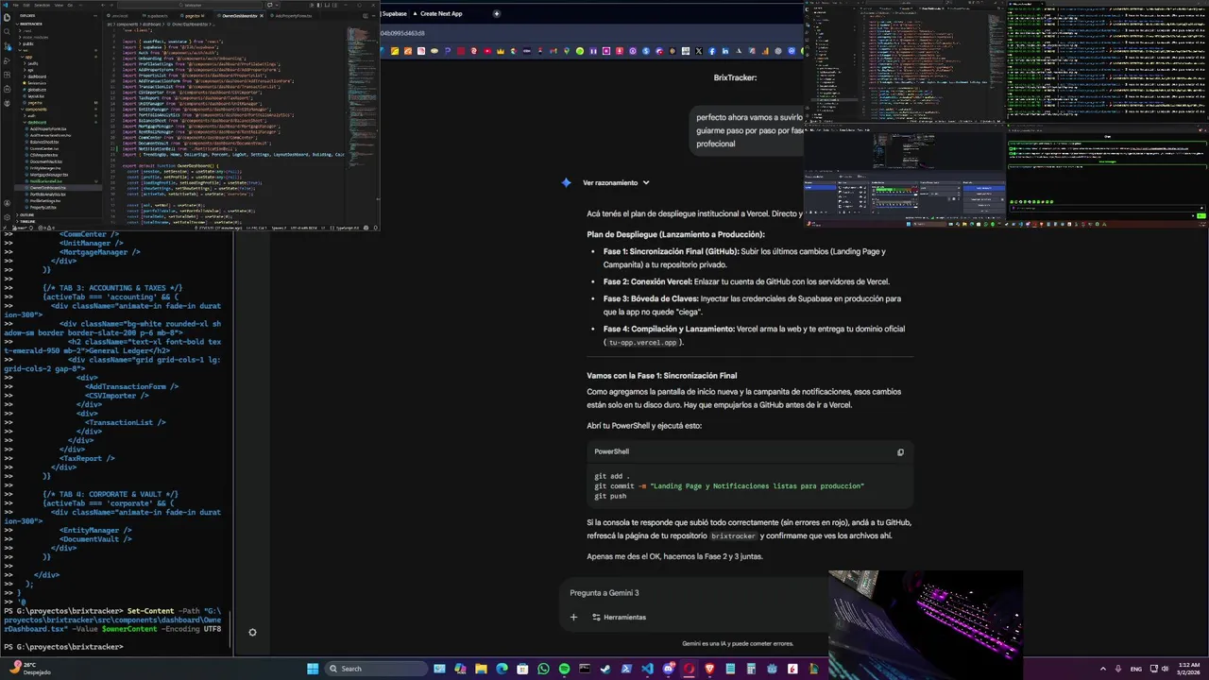Open Gemini settings gear at sidebar bottom

point(252,632)
